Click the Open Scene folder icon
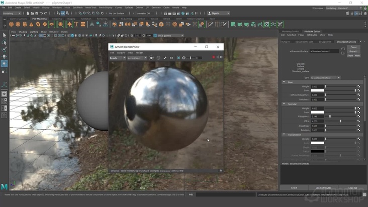368x207 pixels. [32, 14]
